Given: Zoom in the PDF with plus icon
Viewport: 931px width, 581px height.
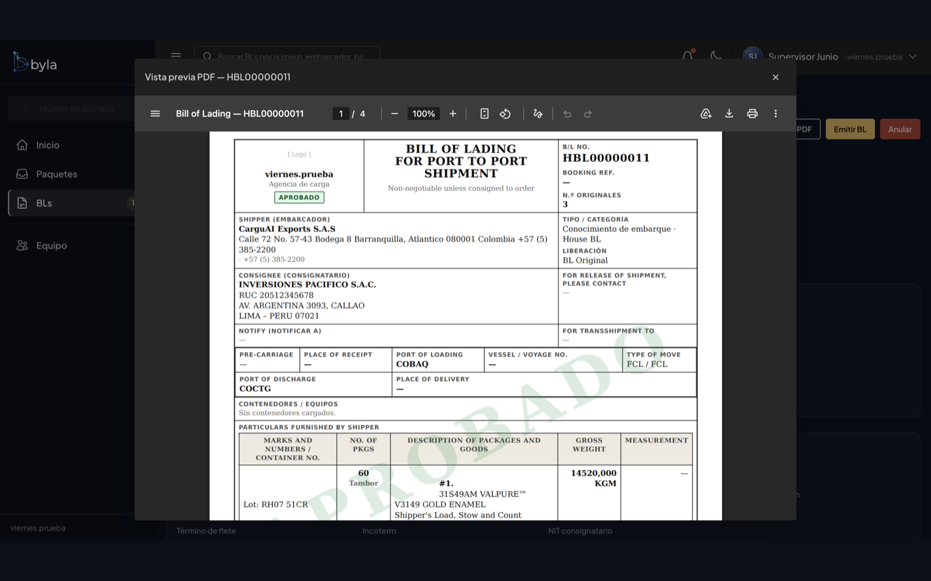Looking at the screenshot, I should tap(453, 114).
